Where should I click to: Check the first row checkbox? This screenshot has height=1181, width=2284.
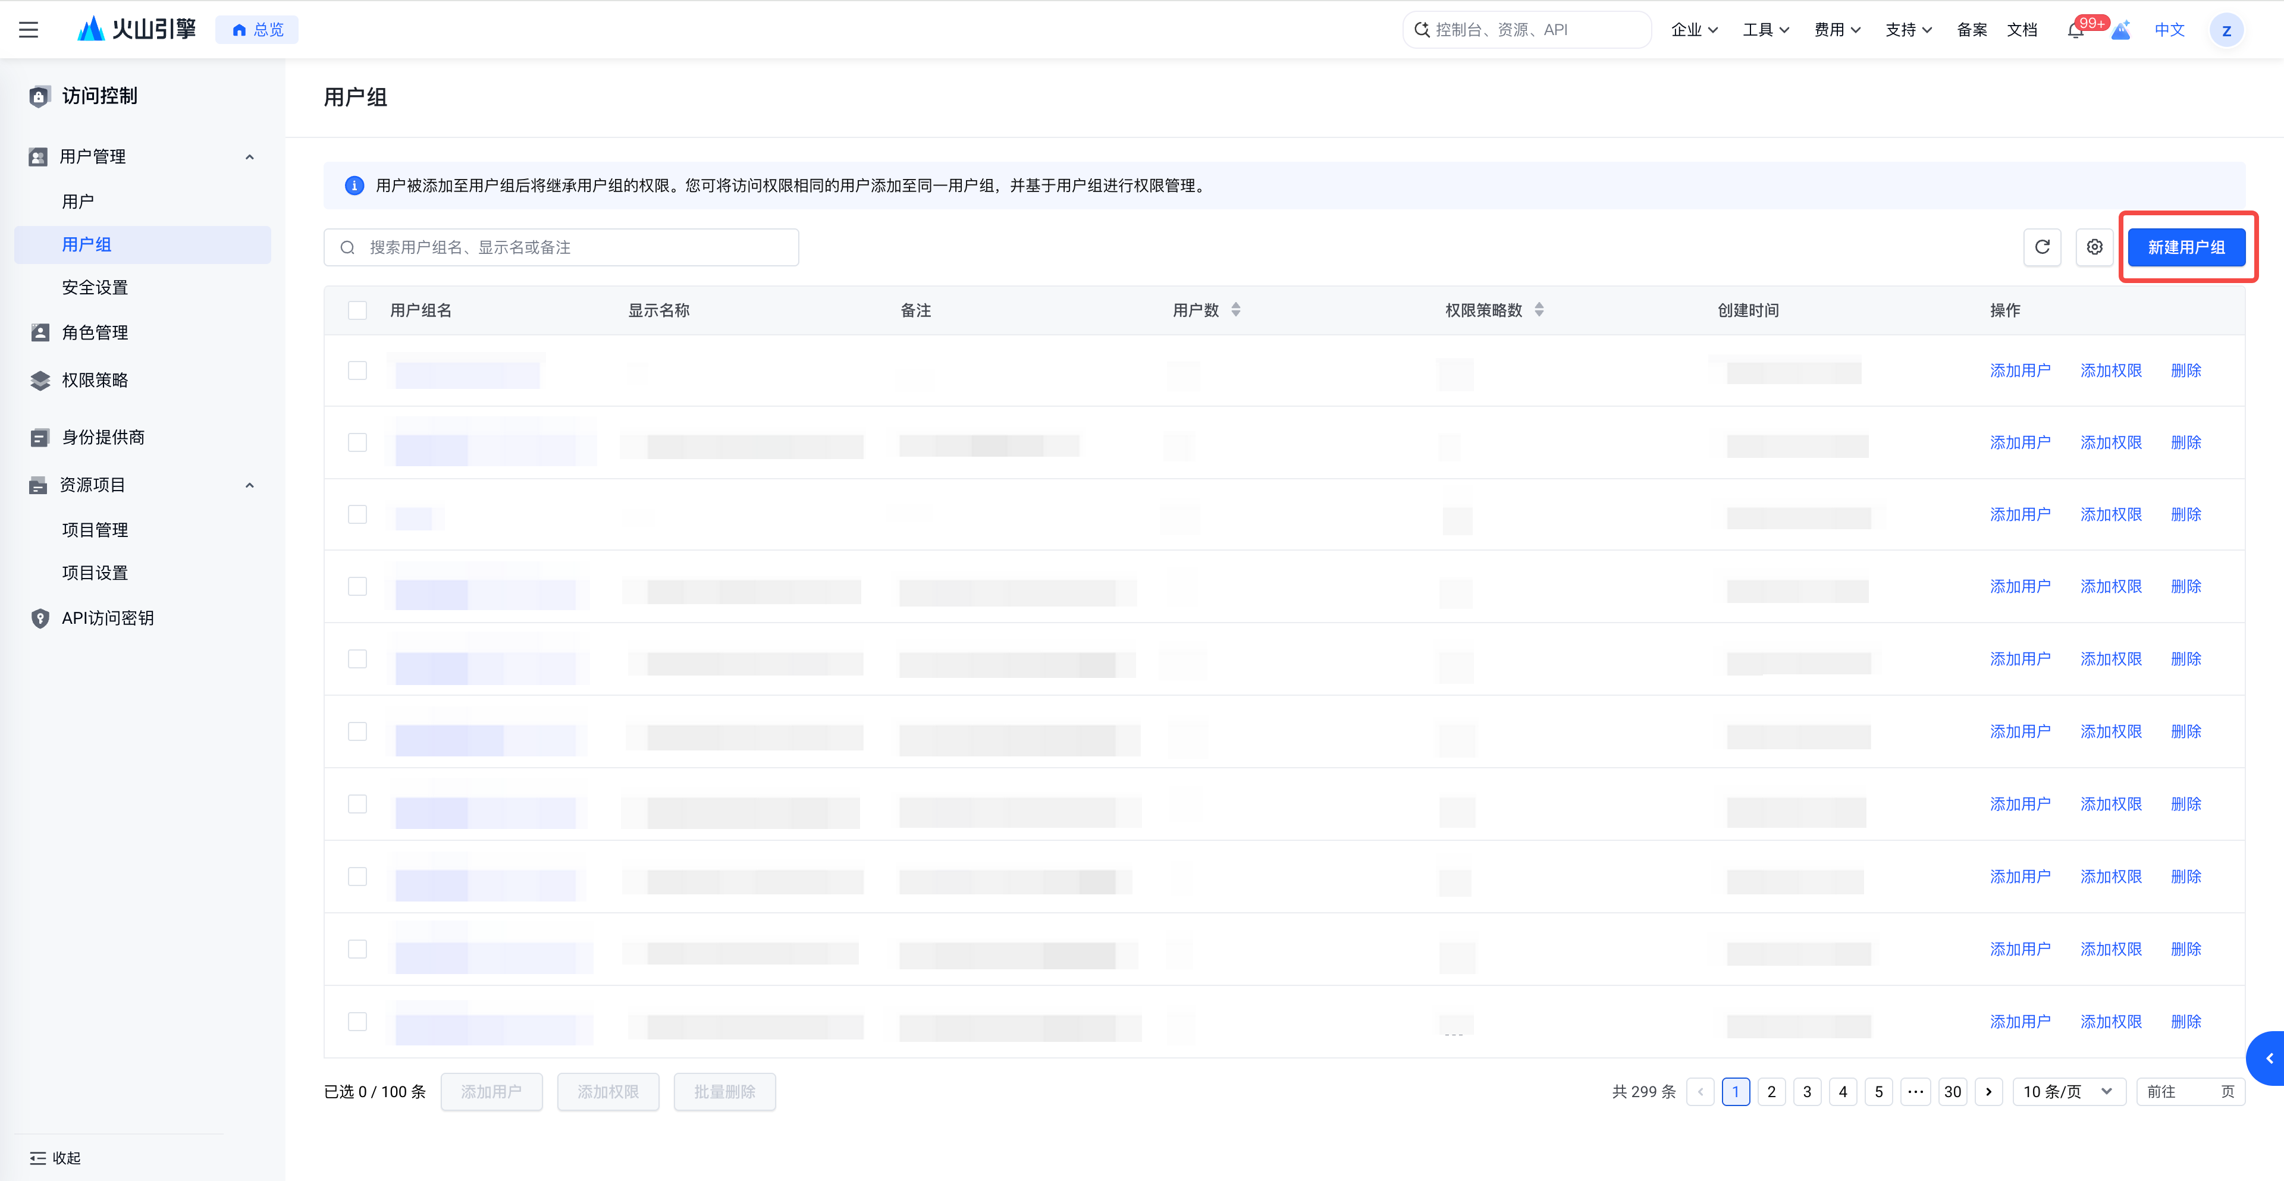click(357, 370)
